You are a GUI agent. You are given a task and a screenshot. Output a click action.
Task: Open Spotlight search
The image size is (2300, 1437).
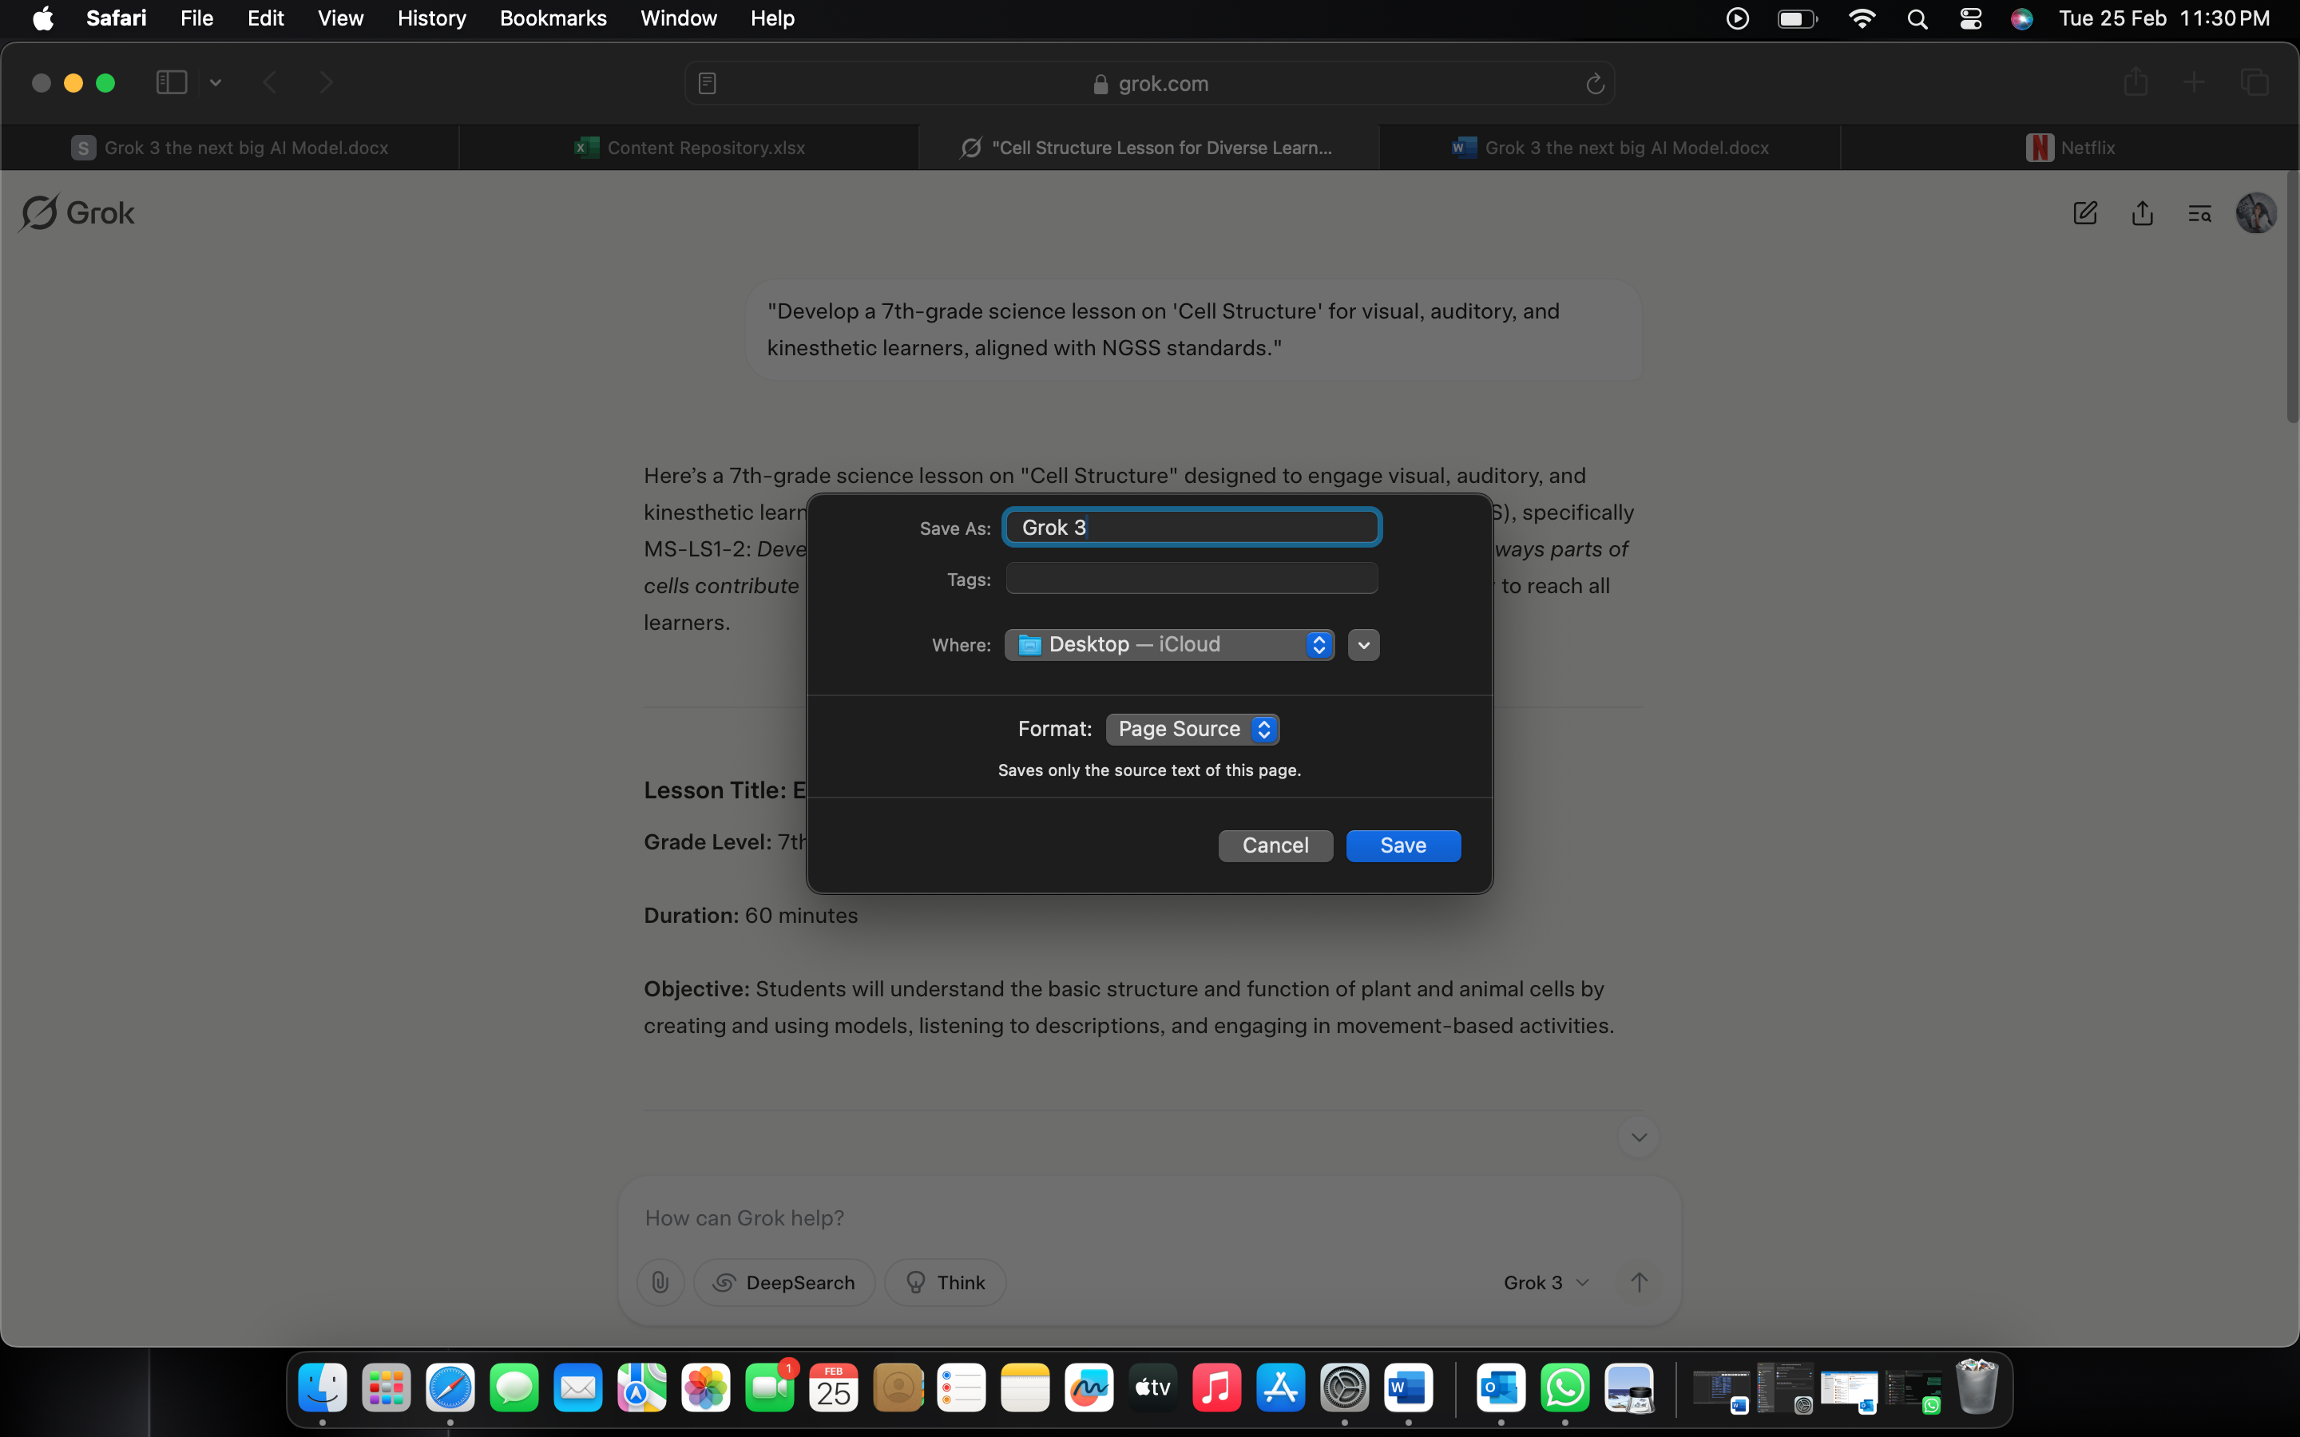(1917, 18)
